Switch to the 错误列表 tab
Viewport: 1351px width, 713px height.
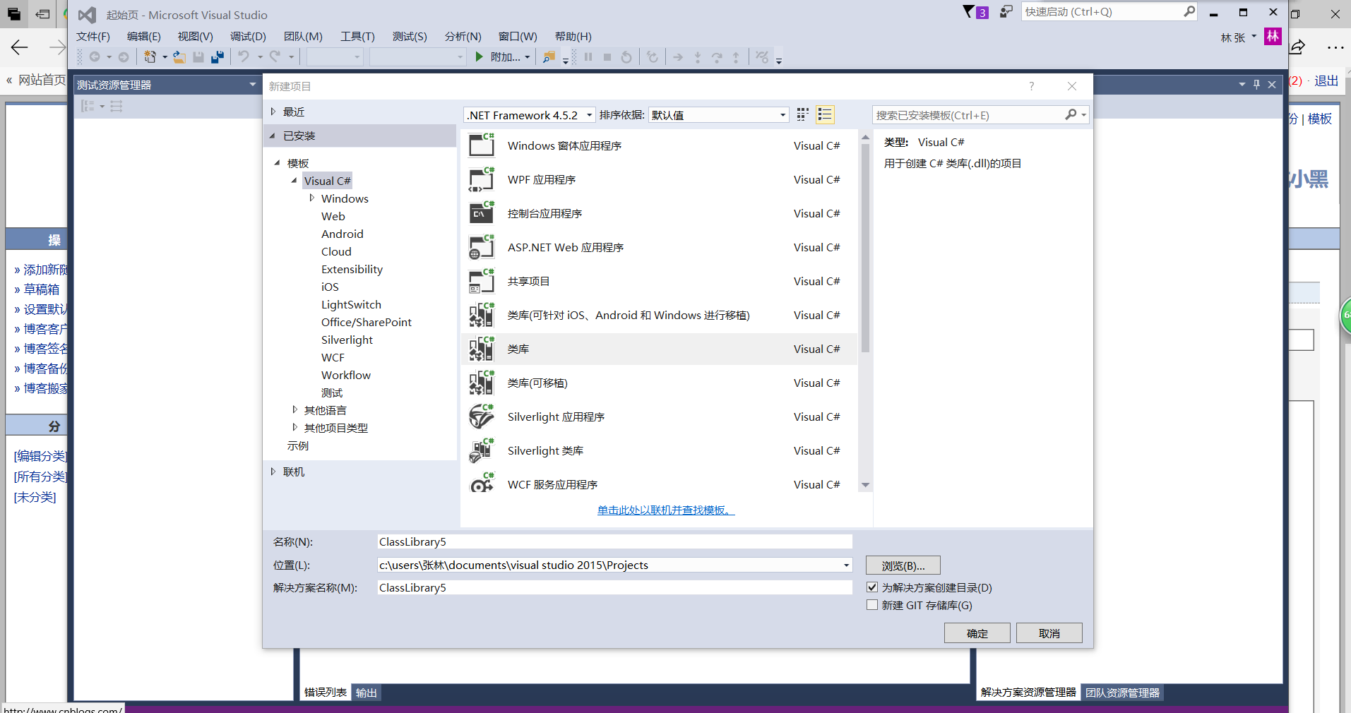pyautogui.click(x=326, y=693)
